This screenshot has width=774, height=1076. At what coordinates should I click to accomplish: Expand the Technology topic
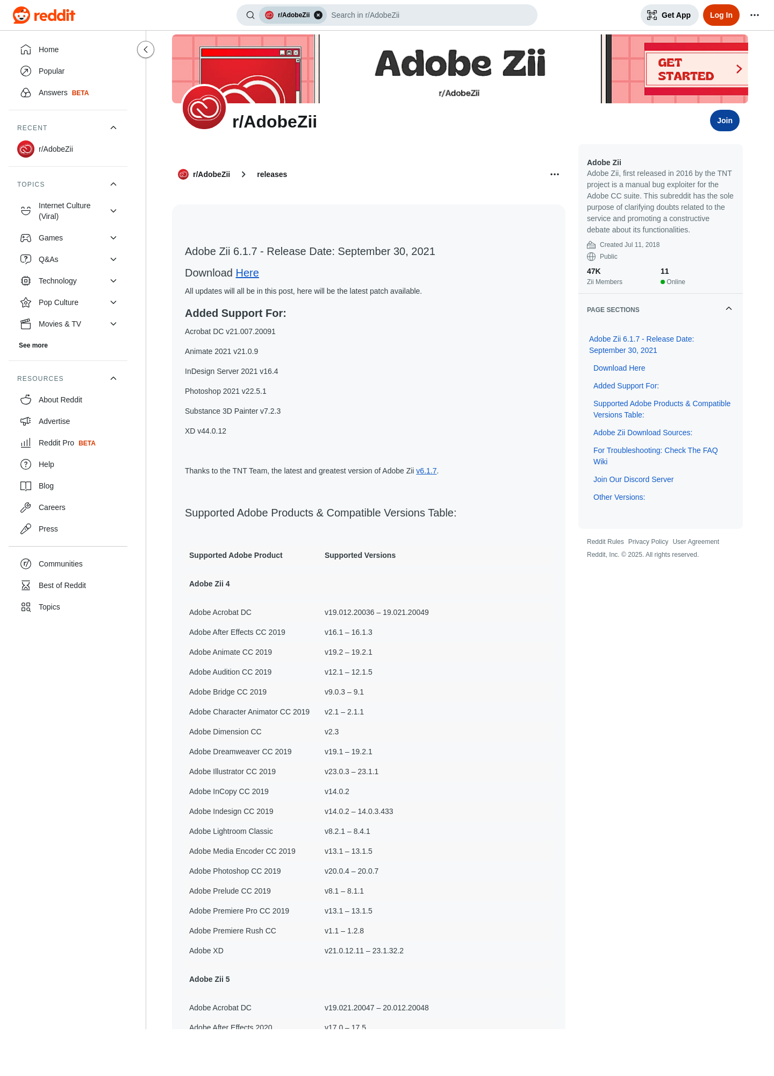point(113,281)
